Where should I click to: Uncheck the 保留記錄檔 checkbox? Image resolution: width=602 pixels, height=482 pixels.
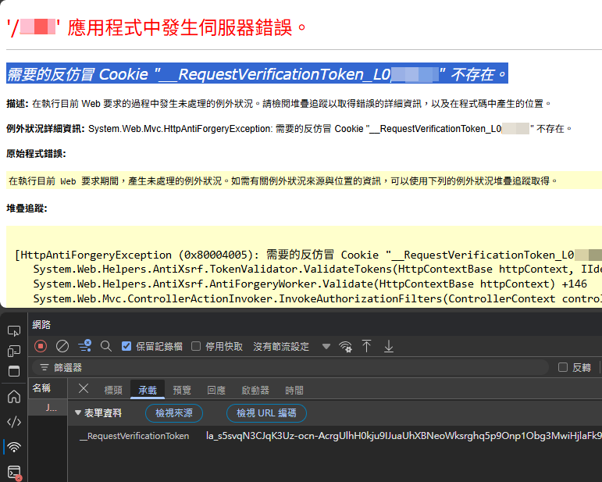pos(126,346)
